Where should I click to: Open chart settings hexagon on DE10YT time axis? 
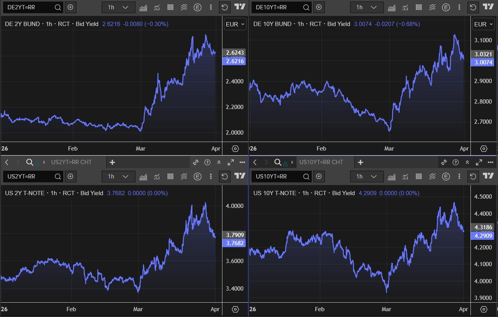pos(484,149)
